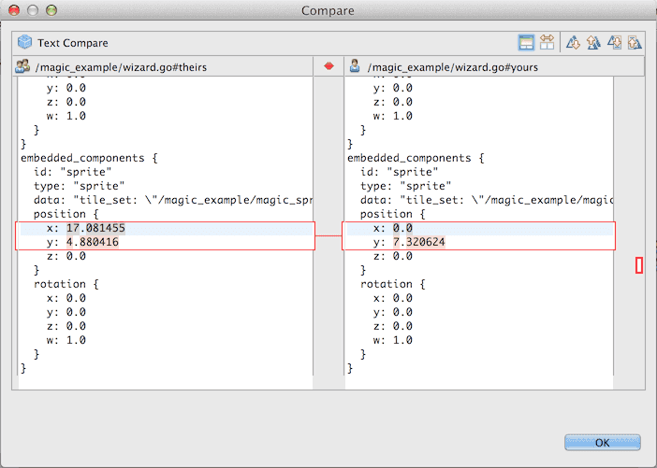The height and width of the screenshot is (468, 657).
Task: Click the Text Compare cube icon
Action: tap(24, 42)
